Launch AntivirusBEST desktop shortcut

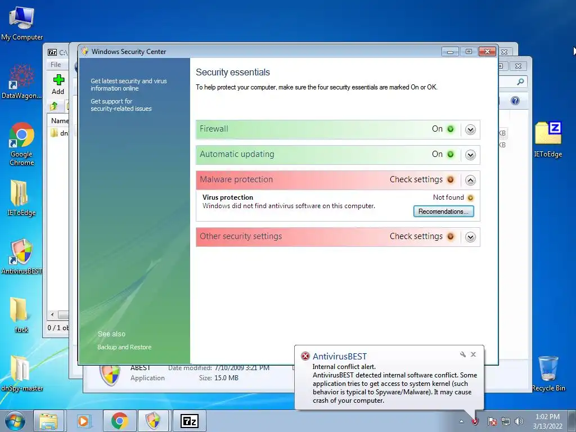pyautogui.click(x=22, y=256)
